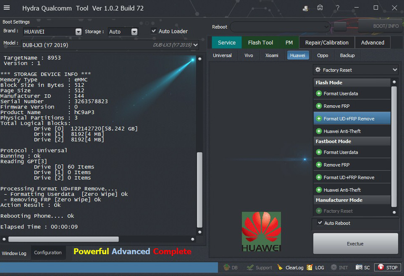Take a screenshot with SC
404x276 pixels.
[x=363, y=268]
